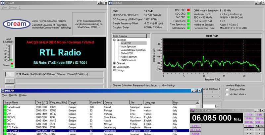Click the double up-arrow tuning button
Viewport: 265px width, 135px height.
coord(249,130)
